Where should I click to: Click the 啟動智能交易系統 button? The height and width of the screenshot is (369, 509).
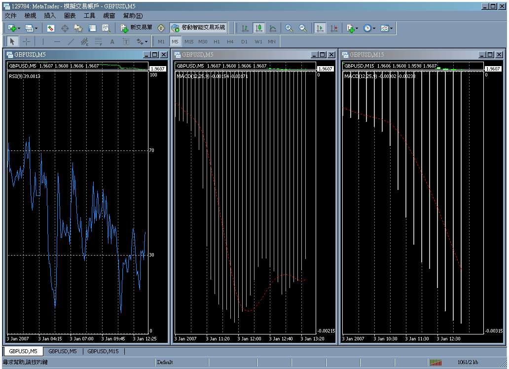click(x=199, y=28)
